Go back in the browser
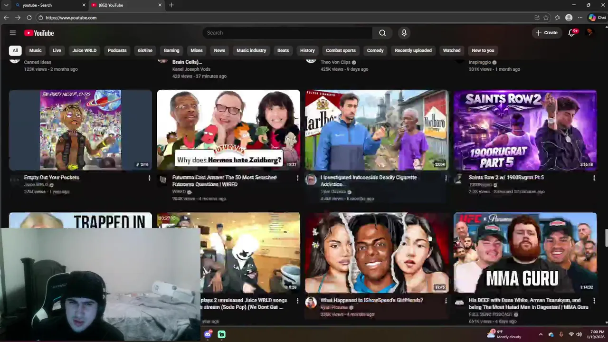 pyautogui.click(x=6, y=18)
